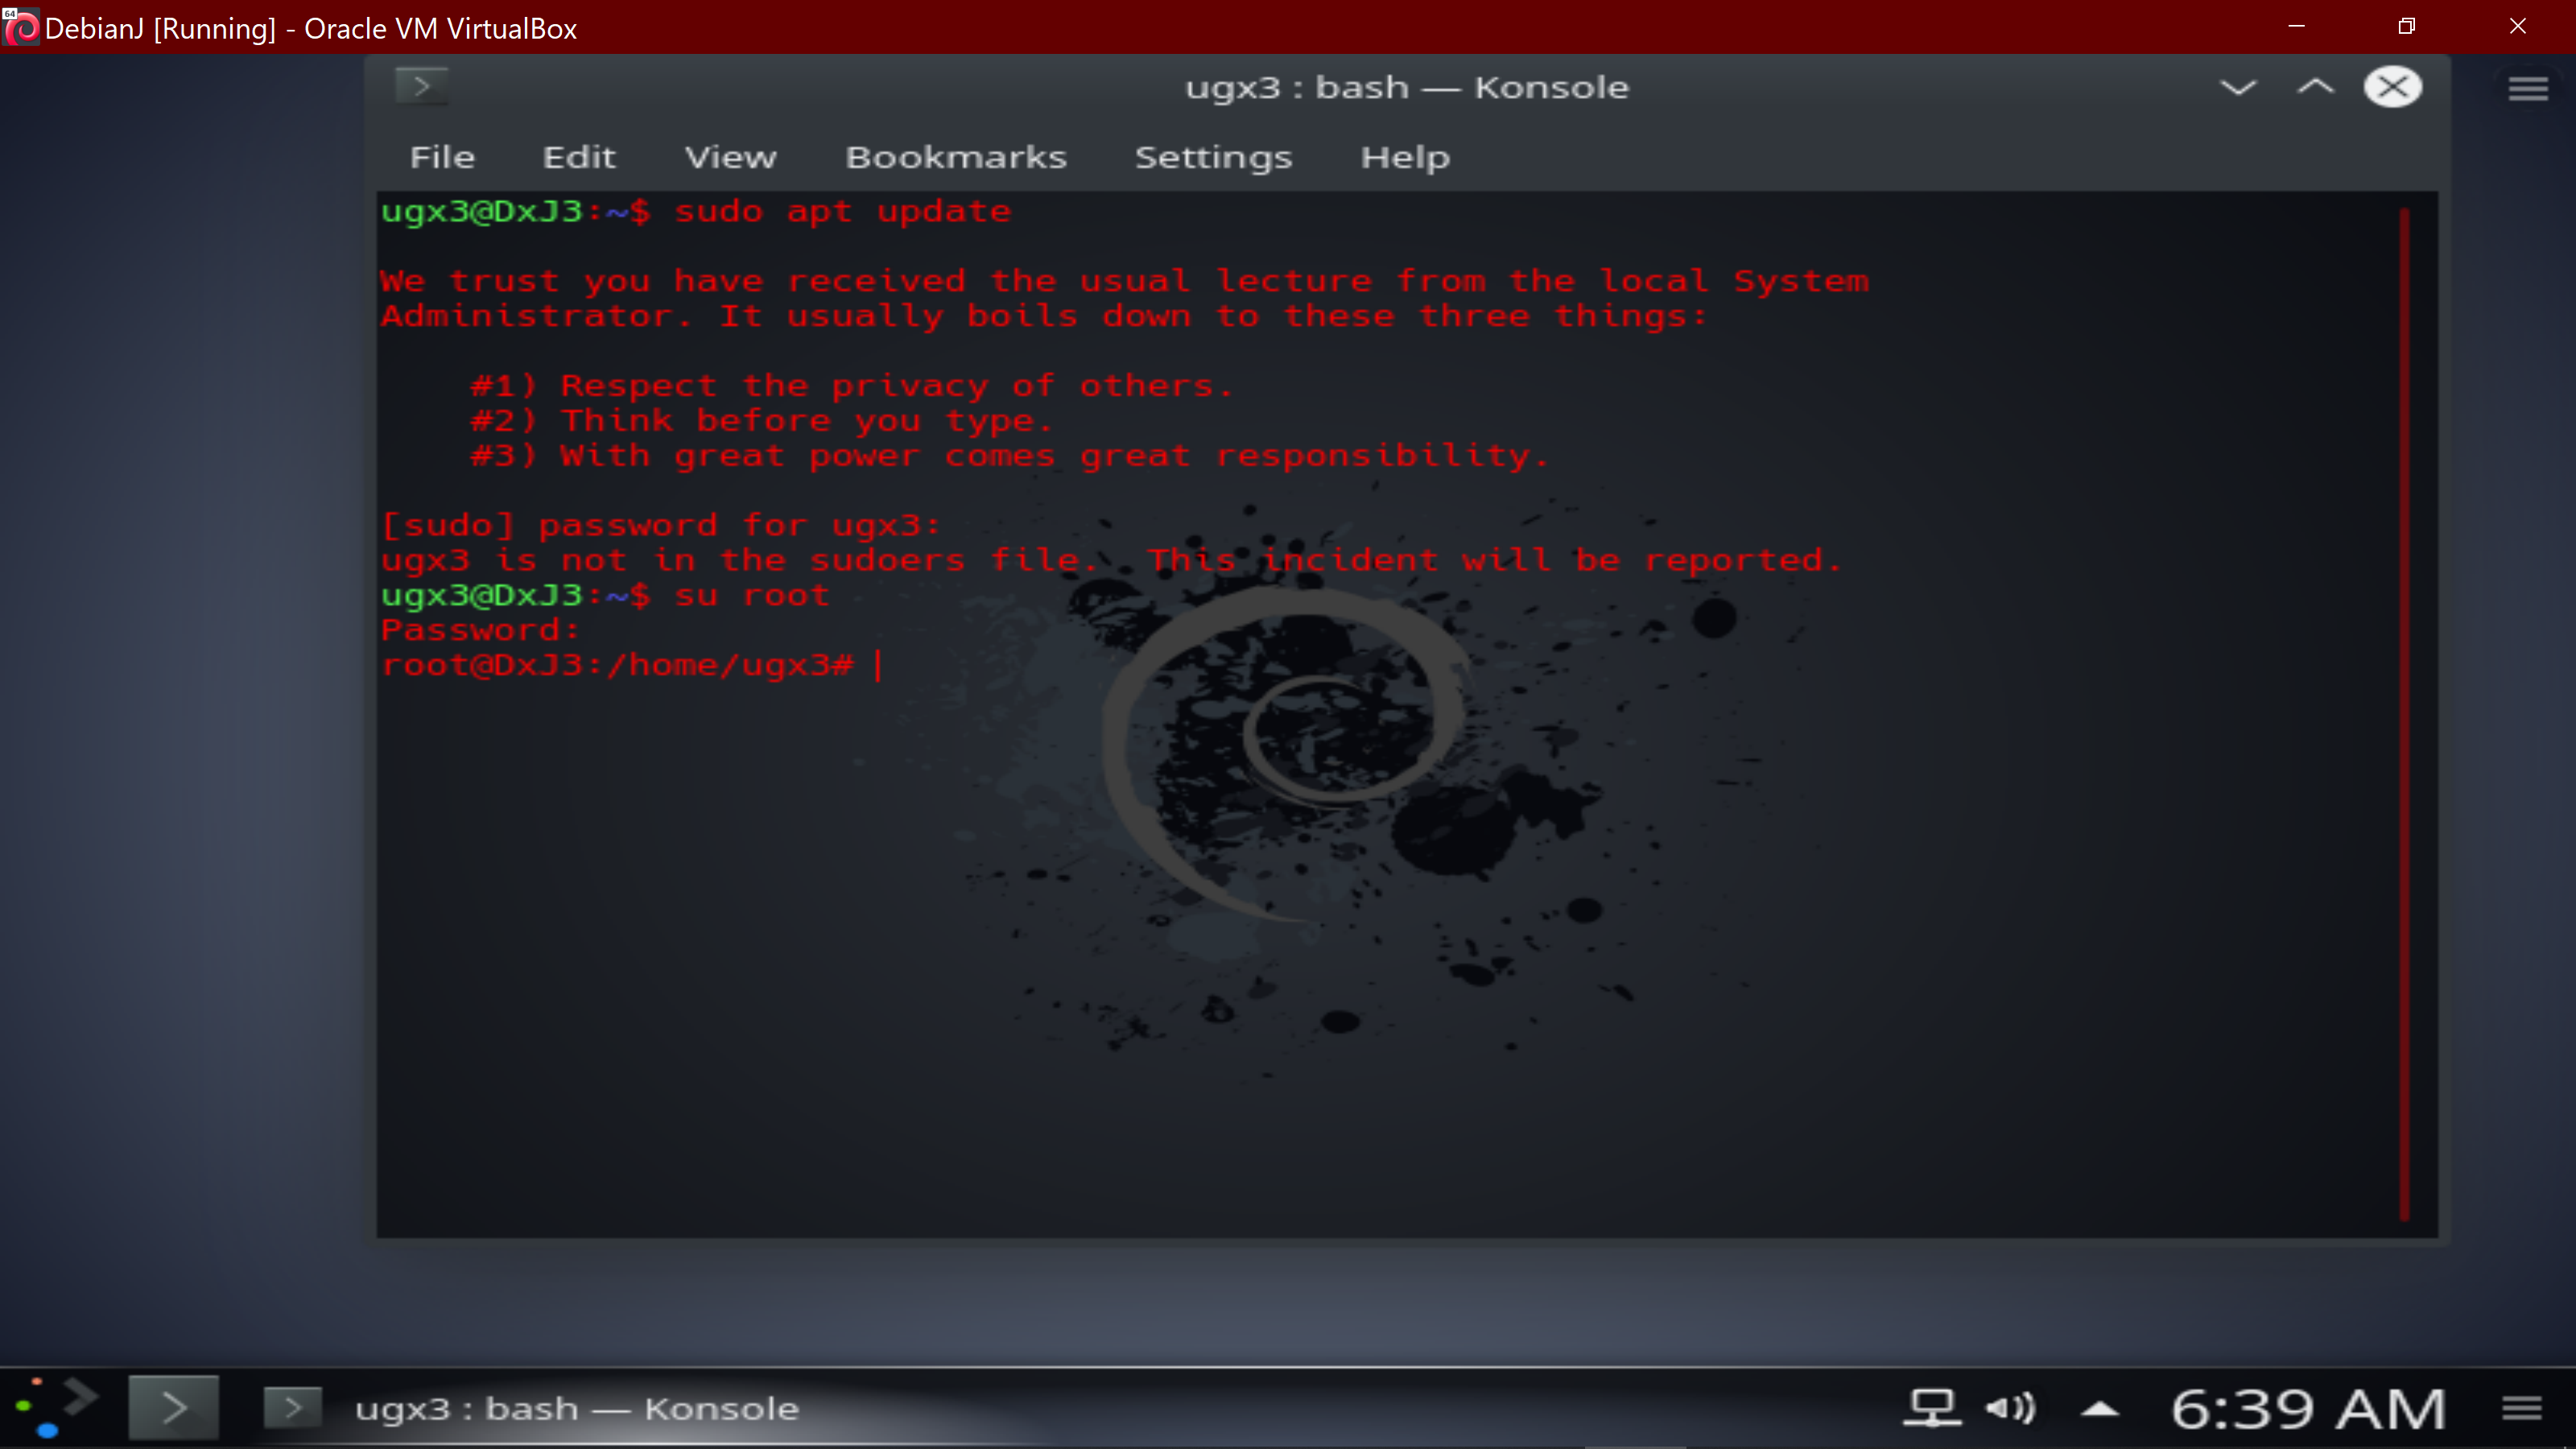Screen dimensions: 2576x1449
Task: Open the Edit menu
Action: pos(579,157)
